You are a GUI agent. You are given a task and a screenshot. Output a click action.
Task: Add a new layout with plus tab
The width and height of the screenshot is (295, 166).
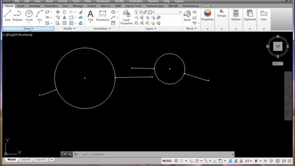click(x=52, y=160)
